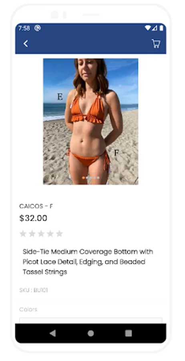Tap Android recent apps square
The width and height of the screenshot is (185, 361).
129,333
